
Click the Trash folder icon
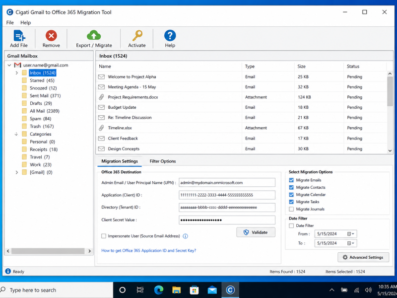[24, 126]
